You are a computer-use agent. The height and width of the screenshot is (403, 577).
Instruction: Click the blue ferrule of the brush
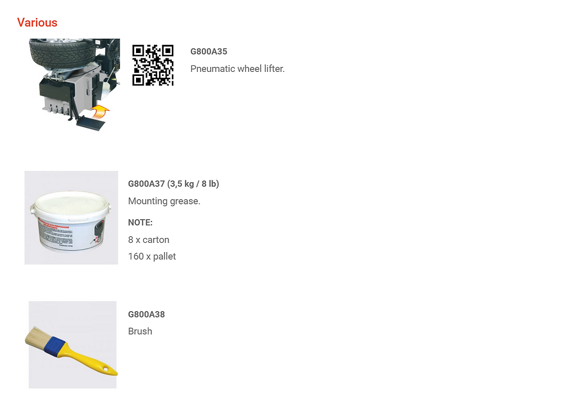tap(54, 347)
